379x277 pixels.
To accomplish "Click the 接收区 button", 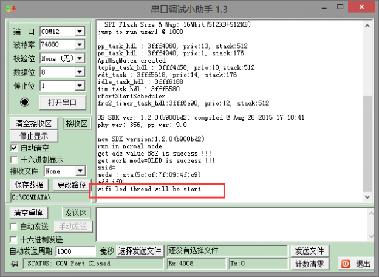I will coord(77,123).
